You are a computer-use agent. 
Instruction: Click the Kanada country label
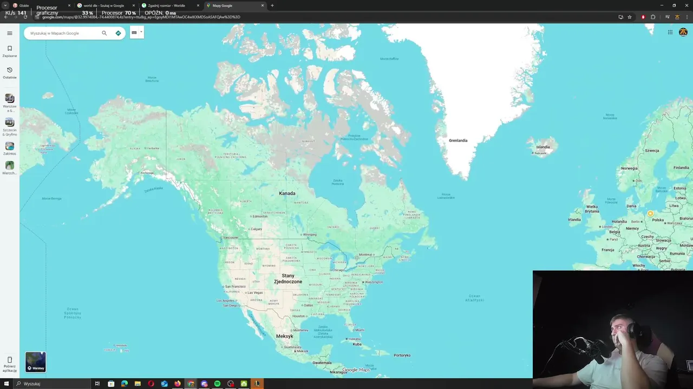pyautogui.click(x=287, y=193)
